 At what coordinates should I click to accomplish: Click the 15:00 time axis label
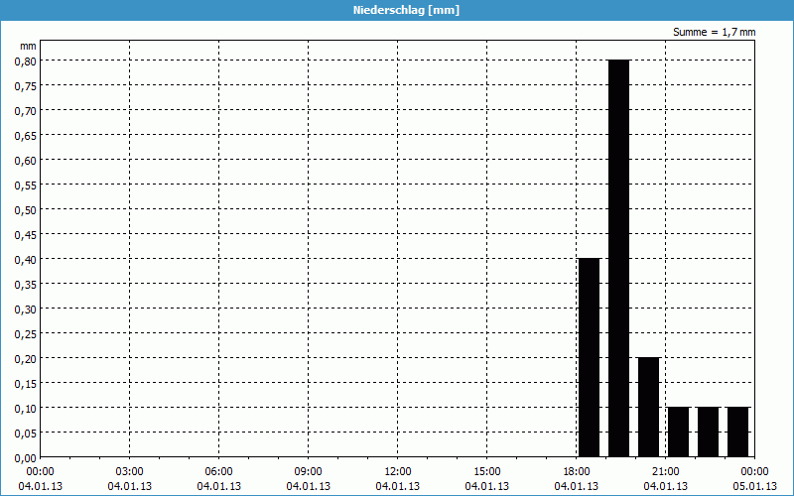click(x=487, y=472)
